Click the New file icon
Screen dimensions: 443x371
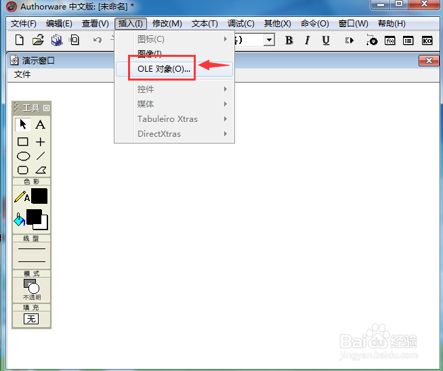(x=19, y=40)
